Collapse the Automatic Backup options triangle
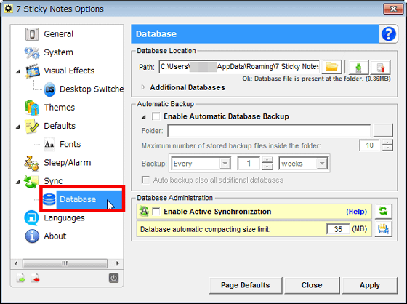 [x=144, y=117]
